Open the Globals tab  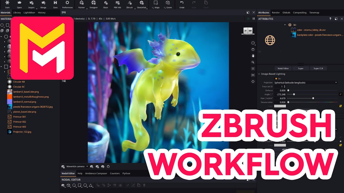[286, 13]
